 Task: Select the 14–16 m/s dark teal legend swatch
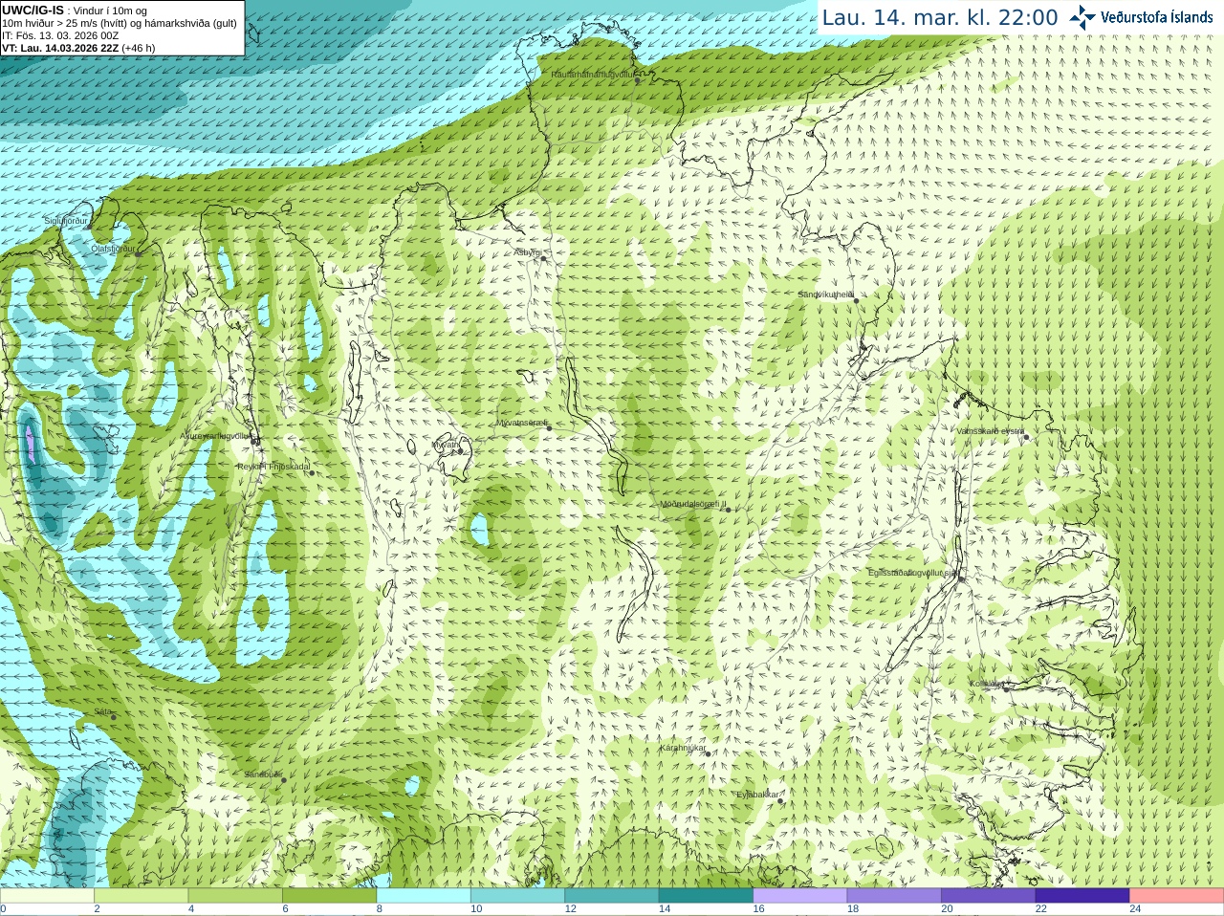[x=707, y=896]
